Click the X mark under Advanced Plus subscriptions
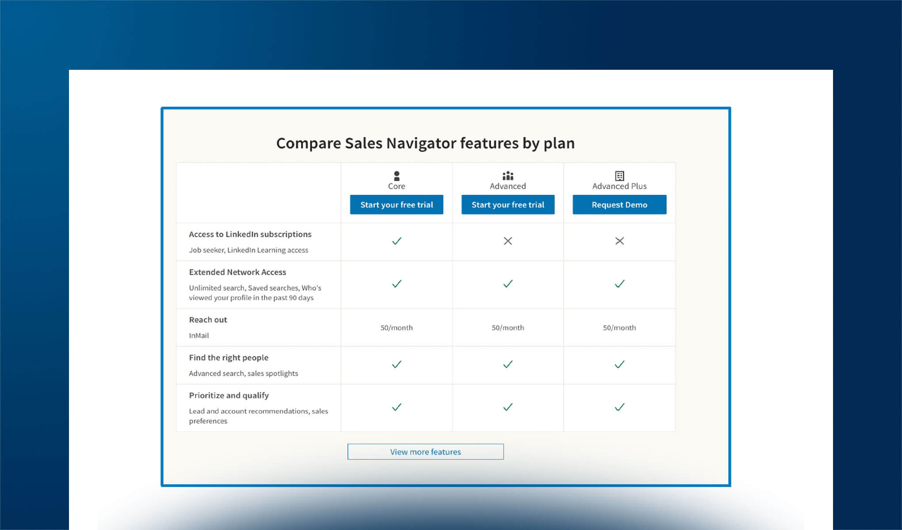 pyautogui.click(x=619, y=241)
